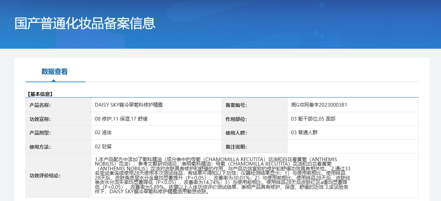Select the 02 驻留 value

[103, 146]
